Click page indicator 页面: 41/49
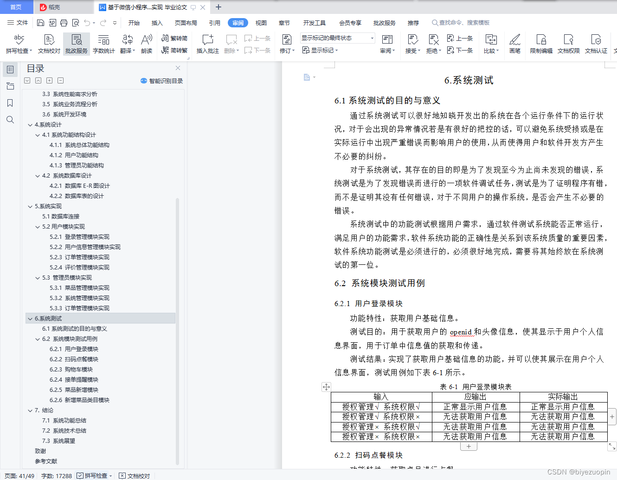This screenshot has height=480, width=617. 19,476
